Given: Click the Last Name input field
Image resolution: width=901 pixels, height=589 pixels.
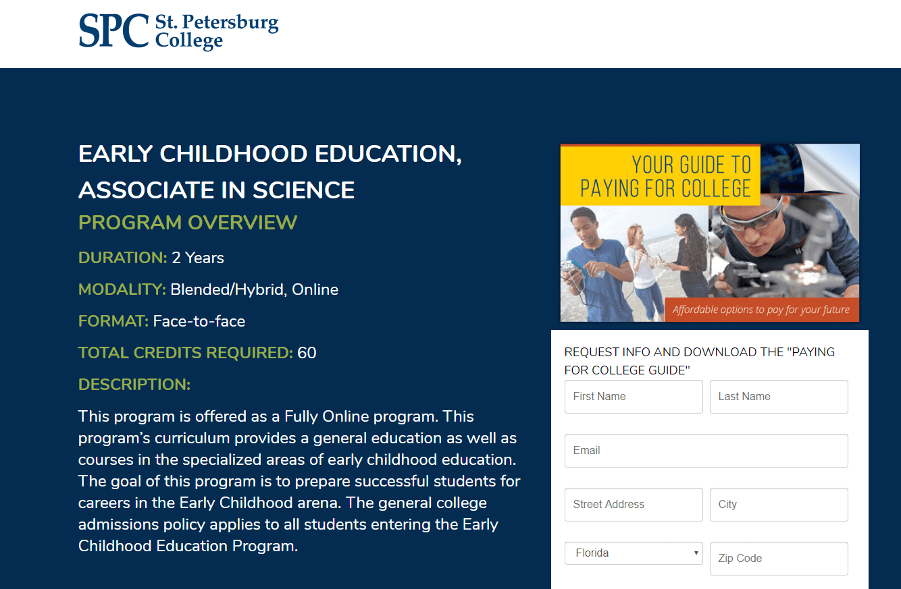Looking at the screenshot, I should [779, 397].
